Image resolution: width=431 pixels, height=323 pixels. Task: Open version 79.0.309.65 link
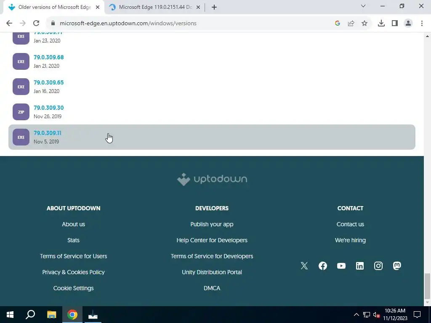coord(49,82)
